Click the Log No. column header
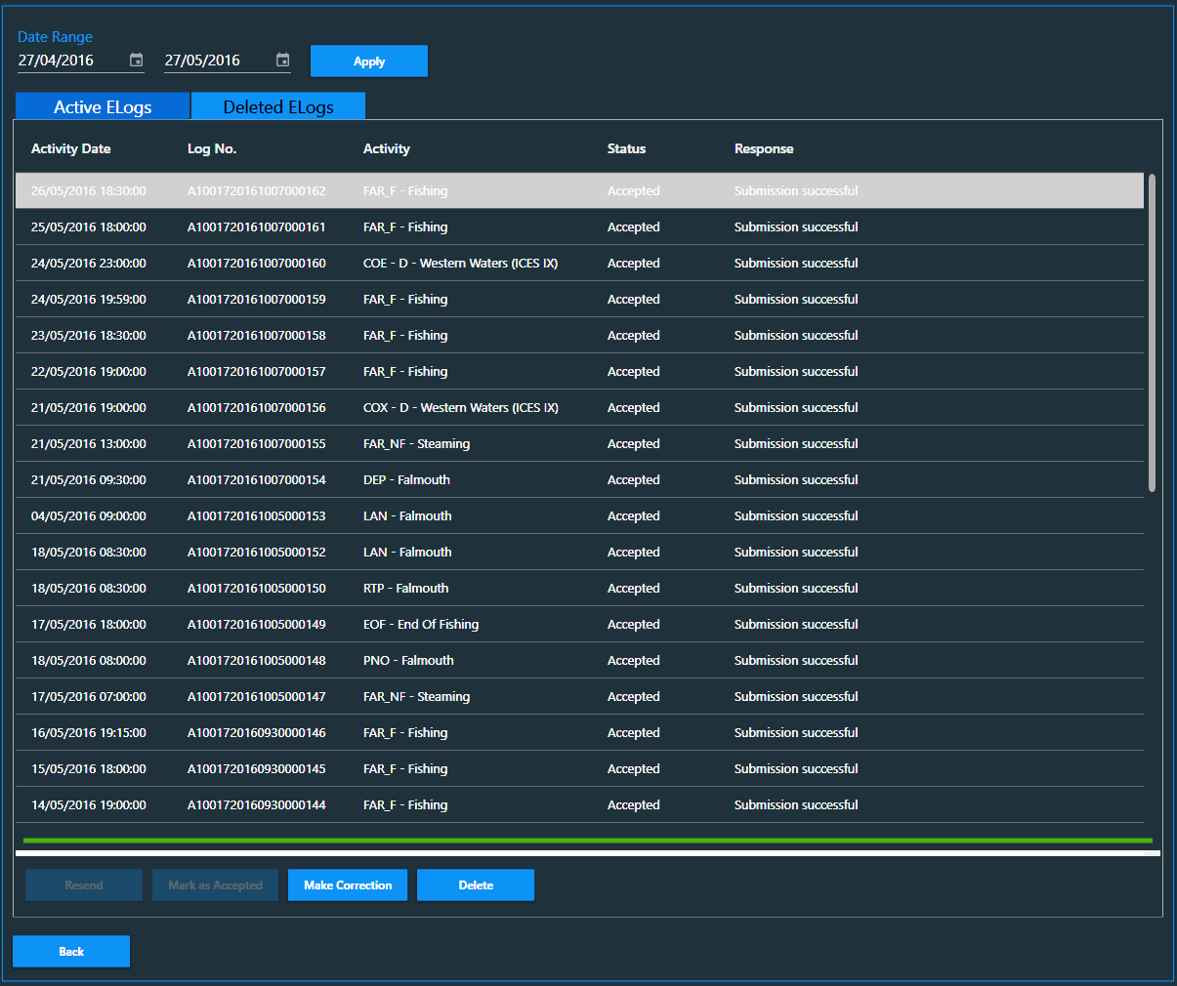 pyautogui.click(x=212, y=148)
